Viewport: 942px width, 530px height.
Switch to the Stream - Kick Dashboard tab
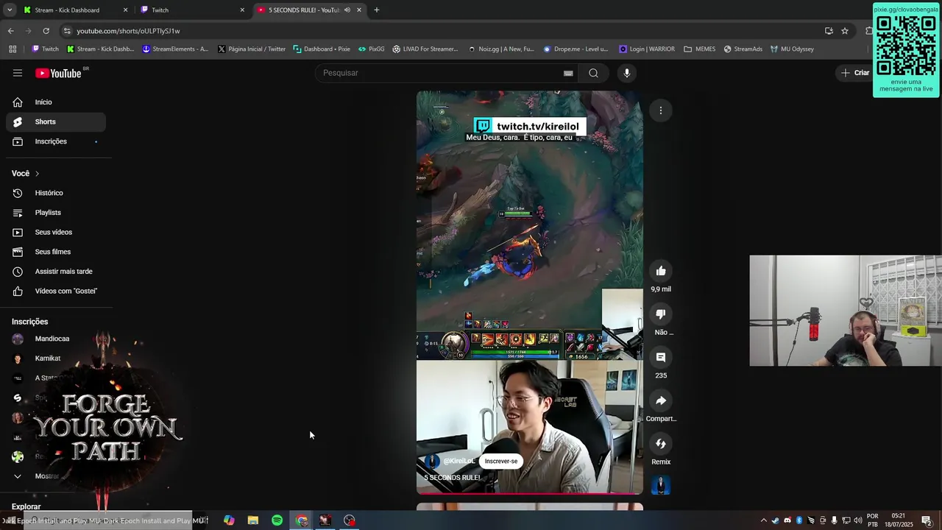74,10
